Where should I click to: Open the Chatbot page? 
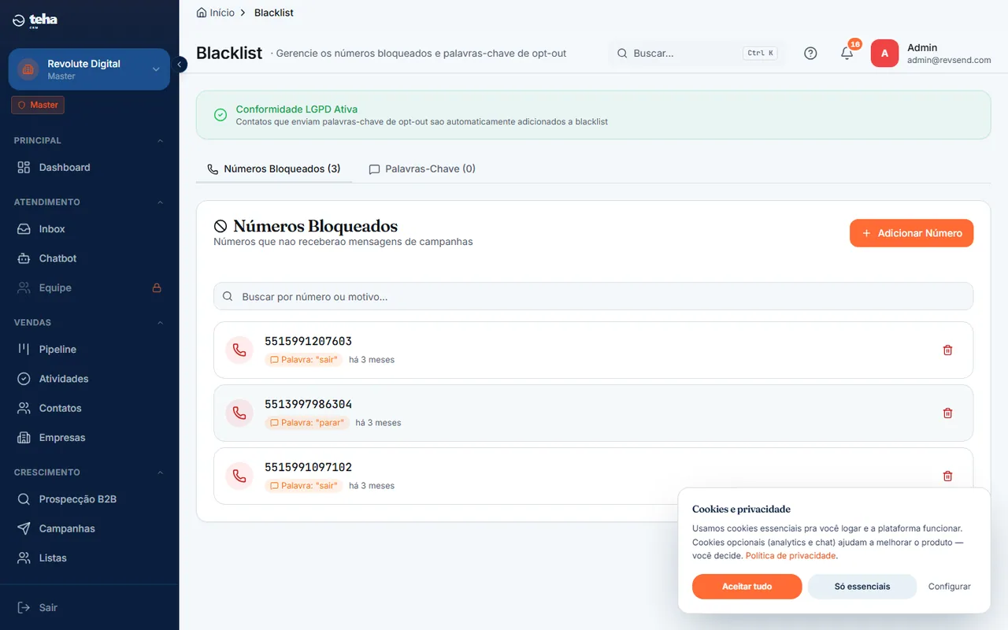(x=89, y=258)
